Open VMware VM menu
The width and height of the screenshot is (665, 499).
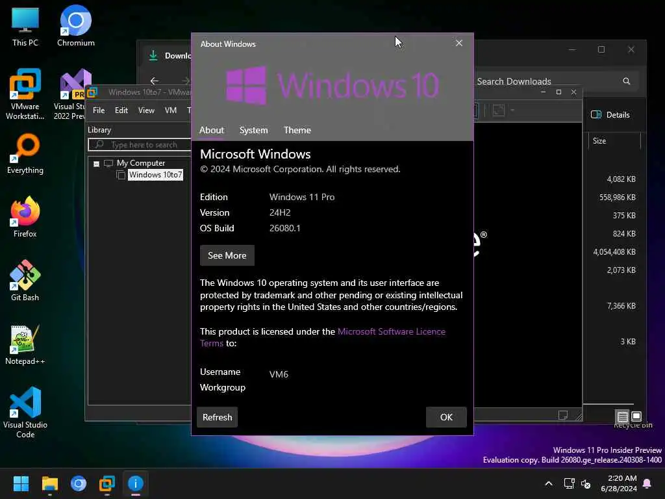[171, 110]
